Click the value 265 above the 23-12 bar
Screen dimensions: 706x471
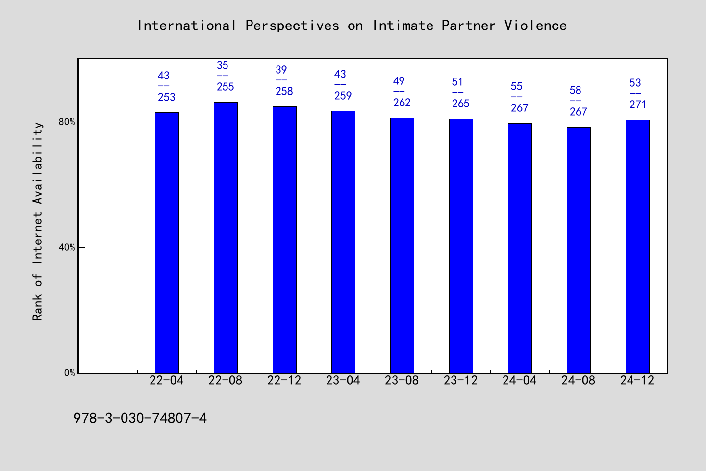tap(461, 104)
